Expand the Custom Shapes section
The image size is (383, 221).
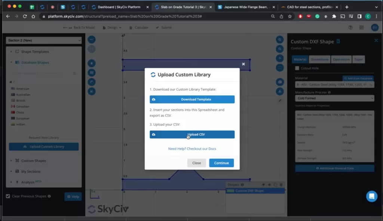click(33, 161)
